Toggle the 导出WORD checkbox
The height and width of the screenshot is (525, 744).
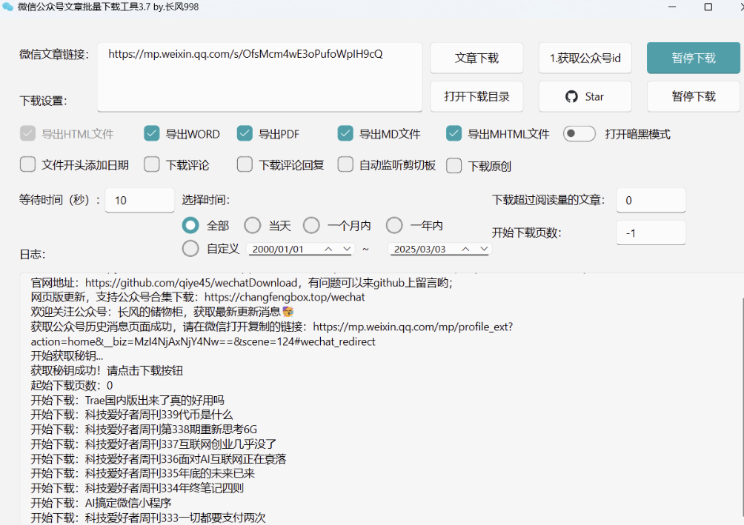(x=151, y=134)
